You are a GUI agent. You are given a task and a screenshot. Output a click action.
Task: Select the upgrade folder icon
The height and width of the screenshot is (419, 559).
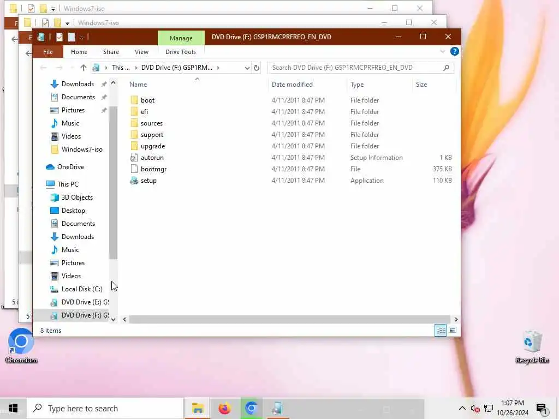tap(134, 146)
